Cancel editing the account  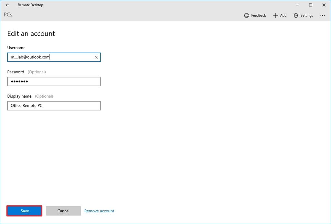coord(63,211)
